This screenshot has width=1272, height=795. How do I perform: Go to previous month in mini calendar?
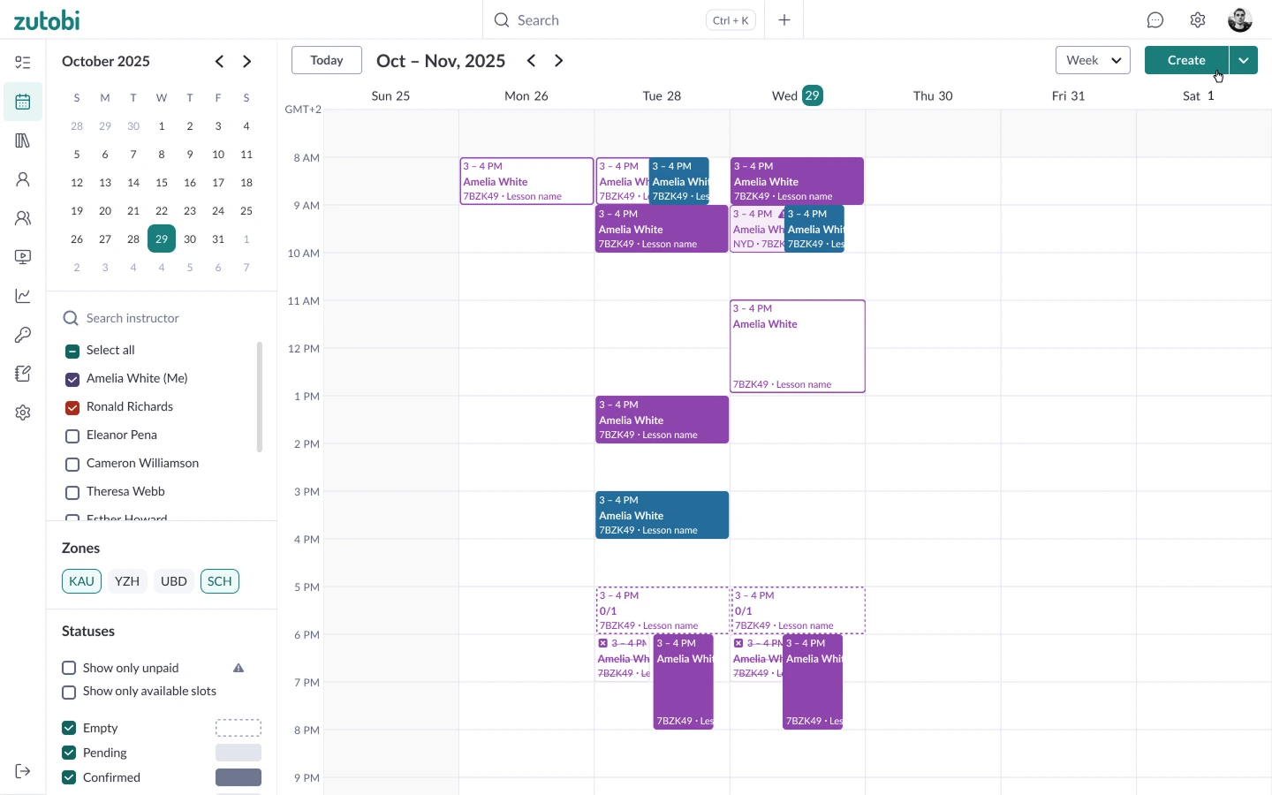coord(219,61)
